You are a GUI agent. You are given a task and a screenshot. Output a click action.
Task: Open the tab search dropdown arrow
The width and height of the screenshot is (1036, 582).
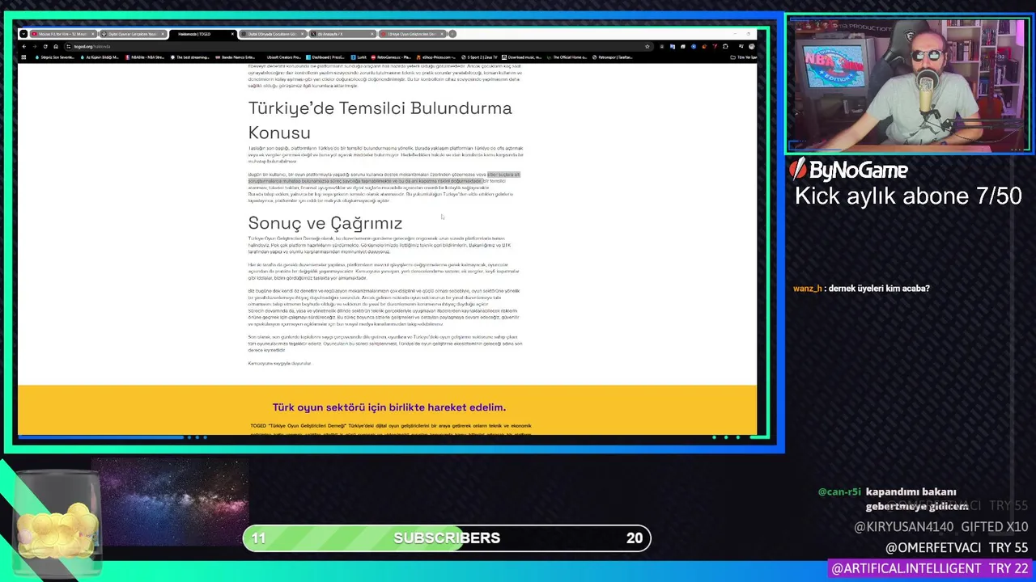(24, 34)
